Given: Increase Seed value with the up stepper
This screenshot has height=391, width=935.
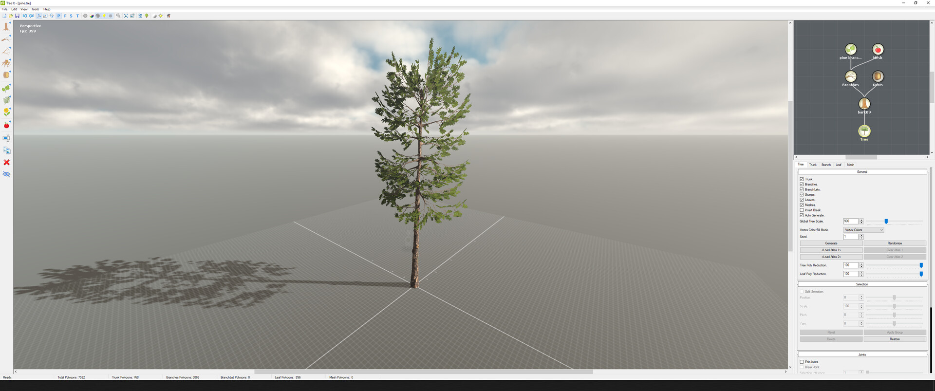Looking at the screenshot, I should coord(861,235).
